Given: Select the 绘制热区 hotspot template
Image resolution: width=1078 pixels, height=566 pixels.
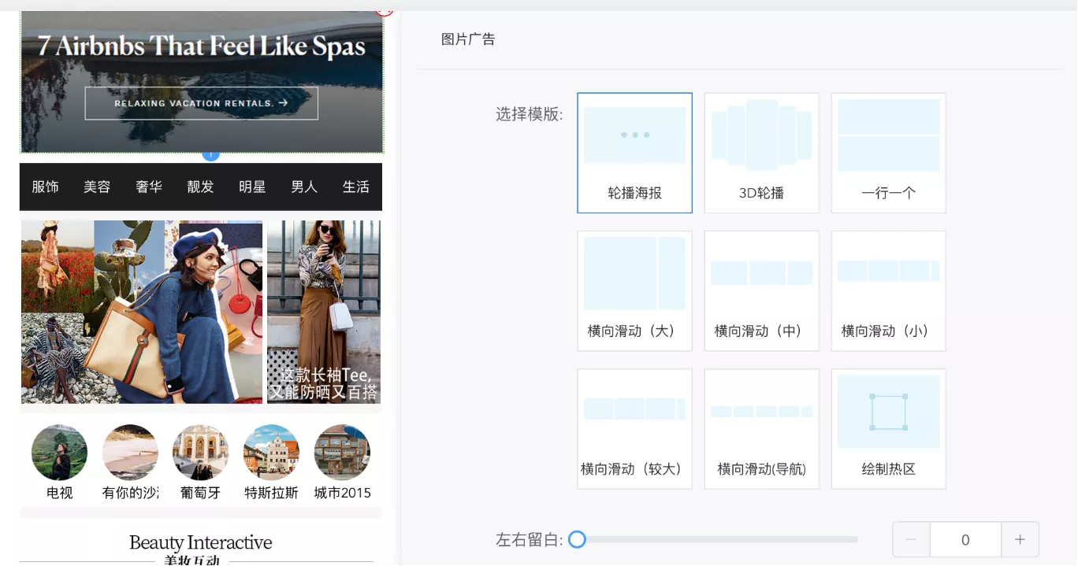Looking at the screenshot, I should click(x=888, y=429).
